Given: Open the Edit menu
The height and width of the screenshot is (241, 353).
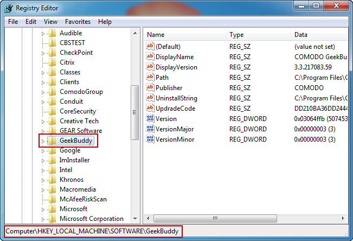Looking at the screenshot, I should tap(31, 22).
